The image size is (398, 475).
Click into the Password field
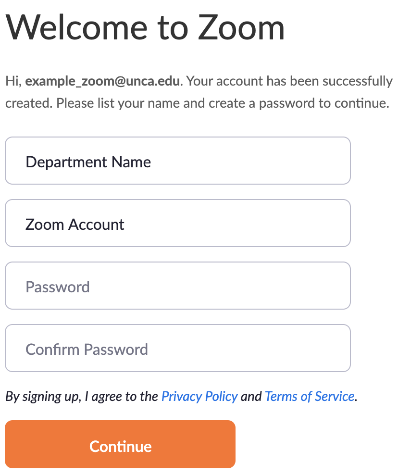tap(178, 286)
